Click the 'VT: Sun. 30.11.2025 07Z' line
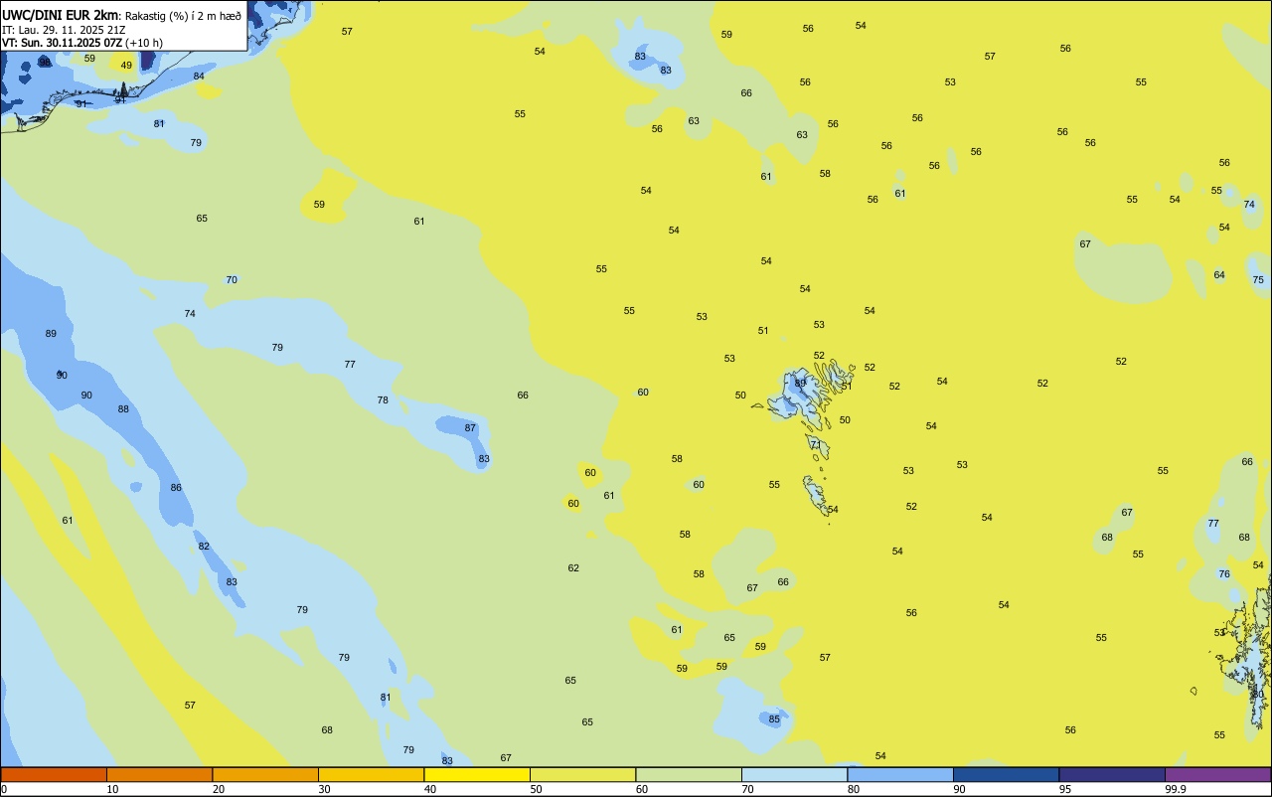1272x797 pixels. (x=62, y=43)
